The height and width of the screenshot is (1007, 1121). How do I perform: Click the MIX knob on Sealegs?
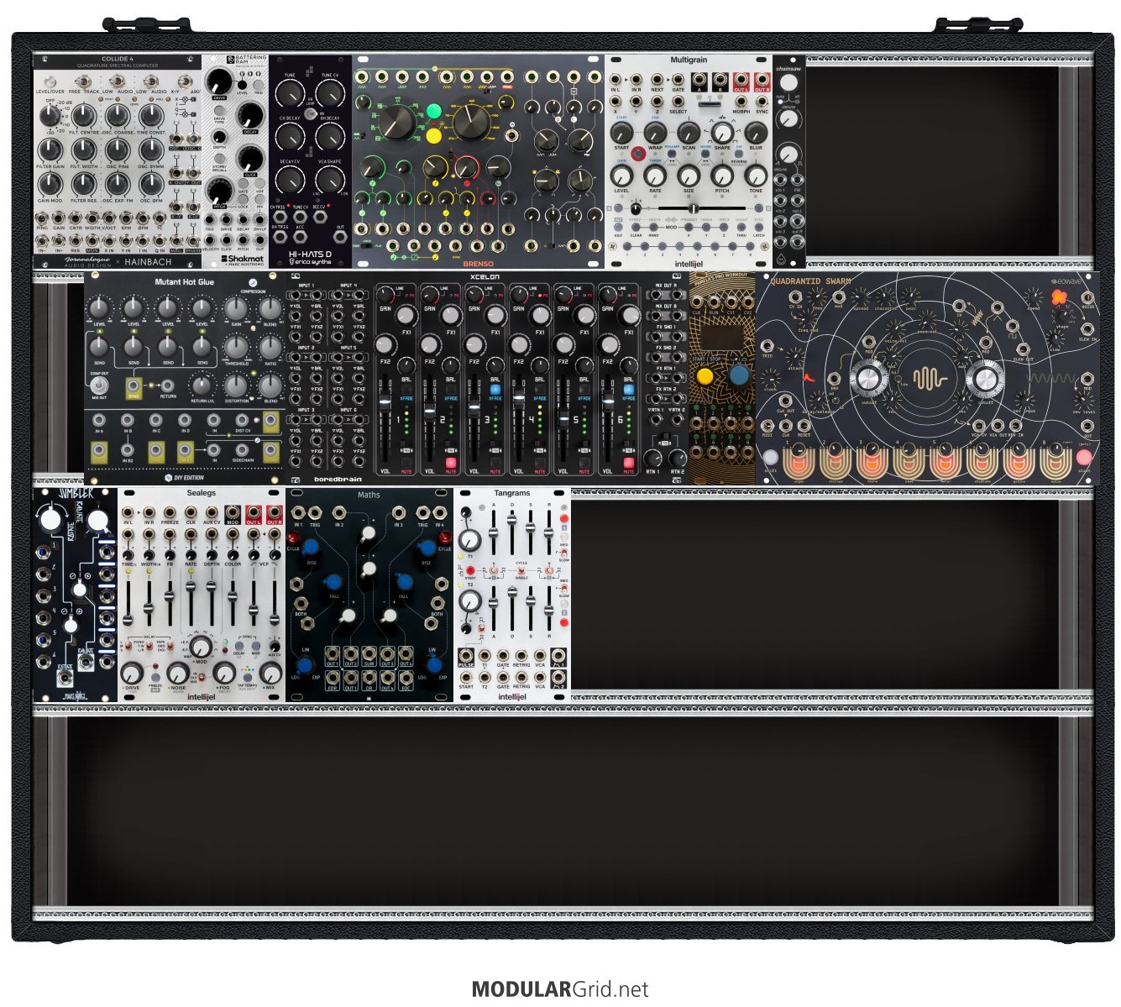270,672
